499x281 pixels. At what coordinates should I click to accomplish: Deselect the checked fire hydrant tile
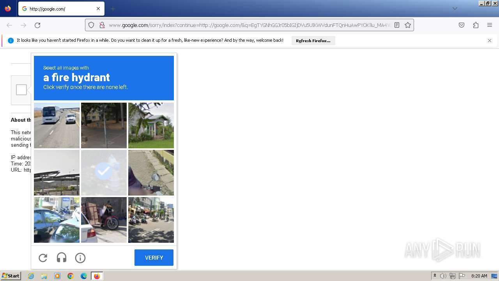pyautogui.click(x=104, y=173)
